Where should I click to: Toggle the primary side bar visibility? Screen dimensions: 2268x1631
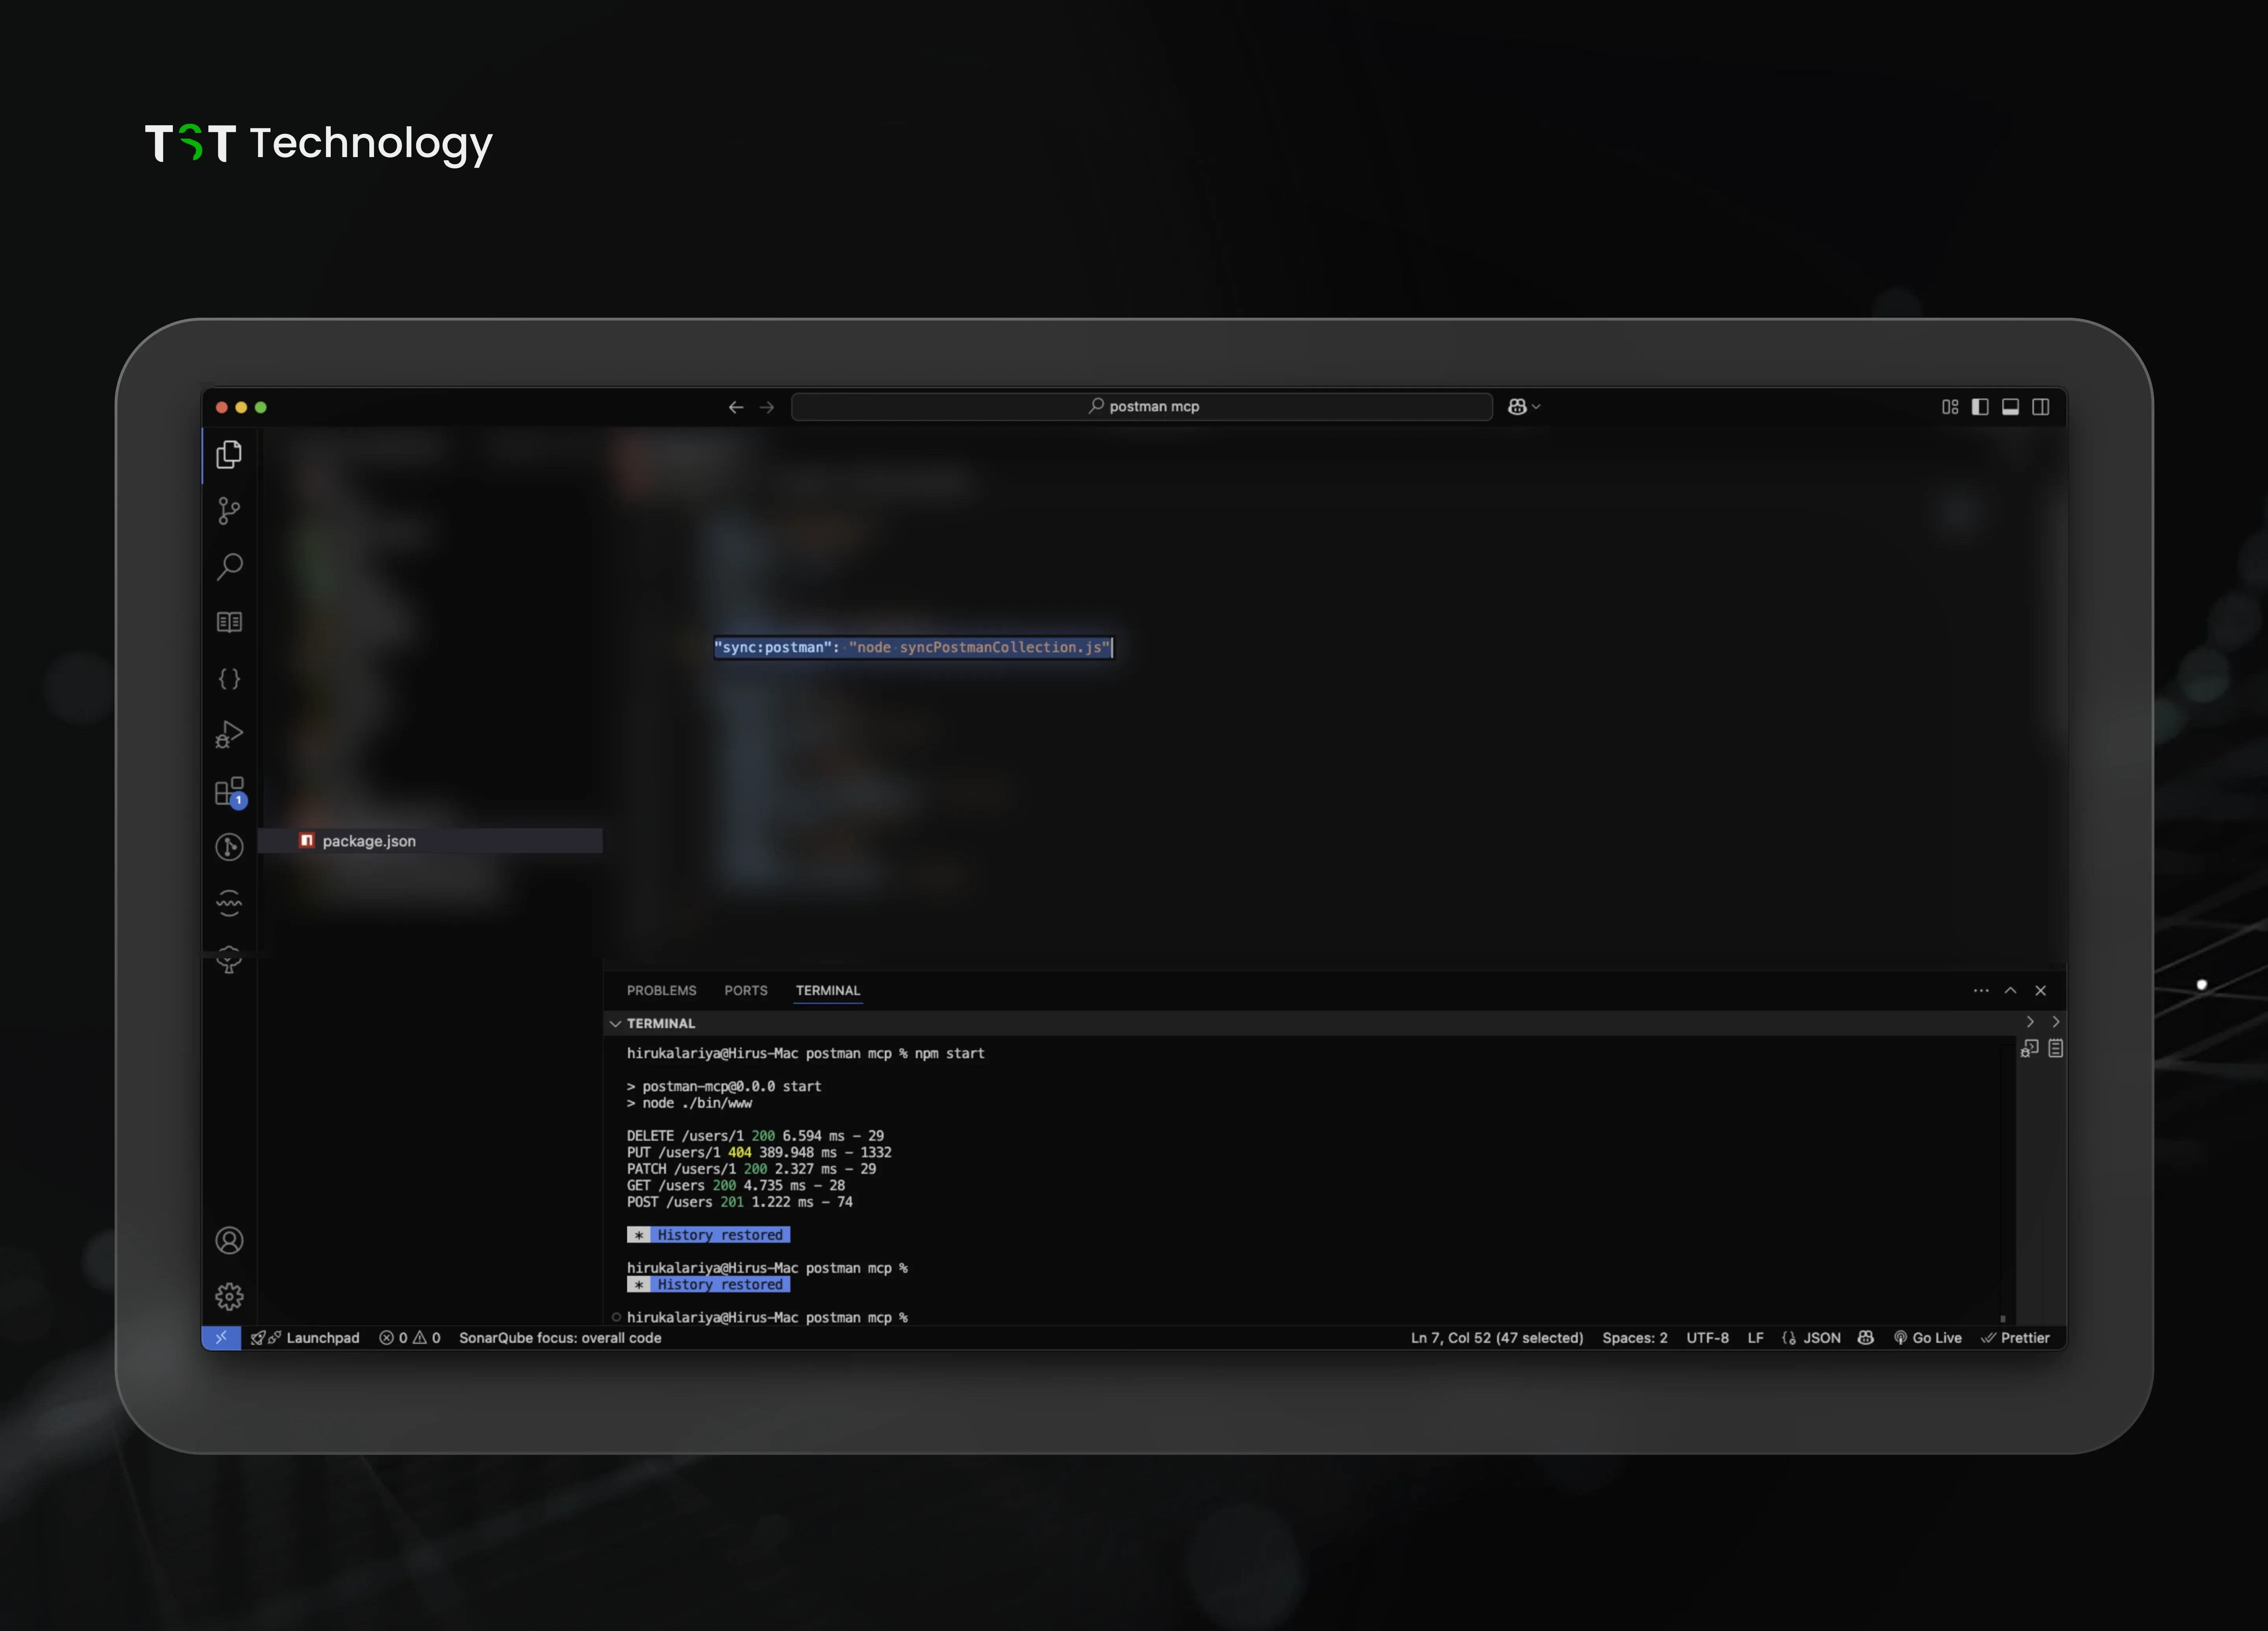[1980, 407]
